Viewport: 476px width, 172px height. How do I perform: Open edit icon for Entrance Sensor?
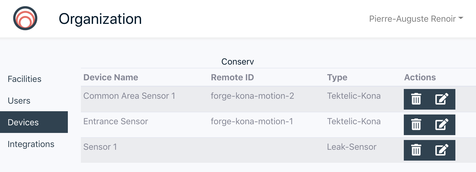pyautogui.click(x=442, y=125)
